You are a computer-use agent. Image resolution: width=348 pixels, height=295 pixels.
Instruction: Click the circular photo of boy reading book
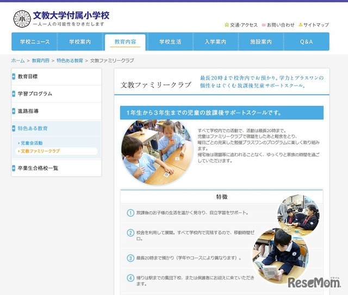coord(280,256)
